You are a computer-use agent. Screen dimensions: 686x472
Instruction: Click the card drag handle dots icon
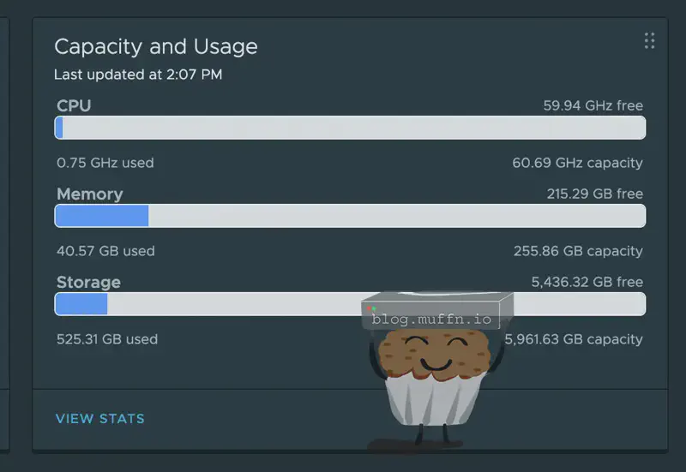(649, 40)
